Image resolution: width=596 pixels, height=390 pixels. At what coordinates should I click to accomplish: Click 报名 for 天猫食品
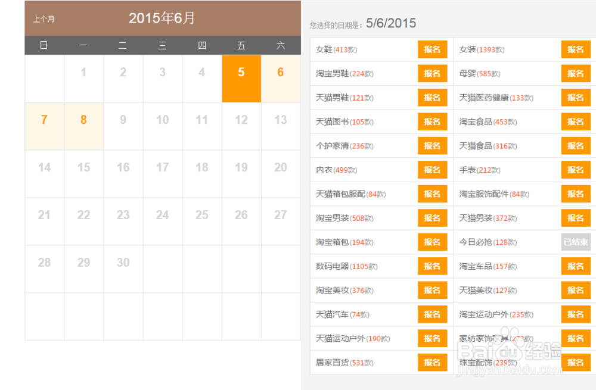coord(576,146)
